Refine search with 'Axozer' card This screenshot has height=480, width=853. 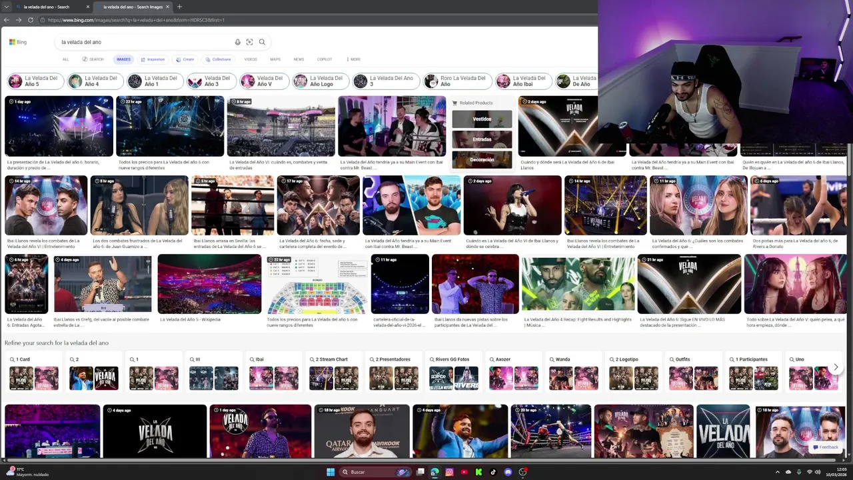pos(514,372)
